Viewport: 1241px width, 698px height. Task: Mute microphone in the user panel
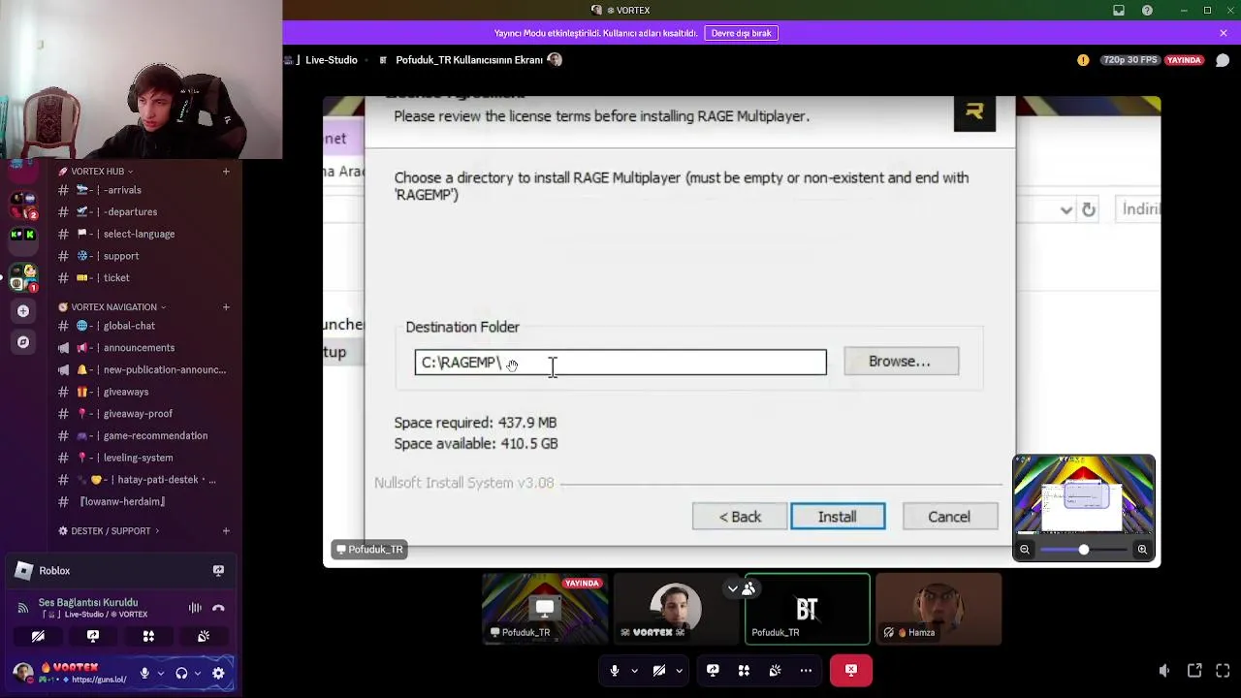coord(144,673)
